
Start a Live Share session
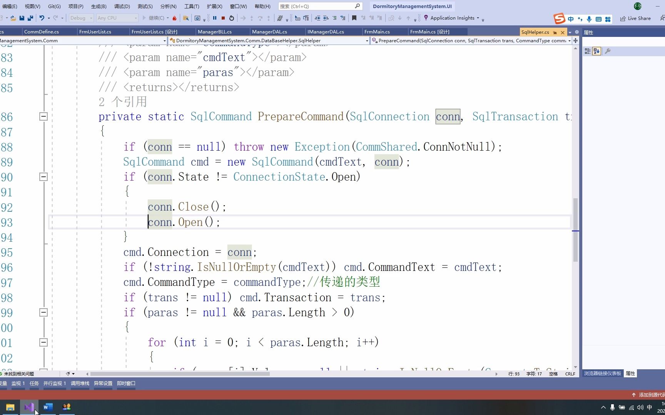coord(636,18)
